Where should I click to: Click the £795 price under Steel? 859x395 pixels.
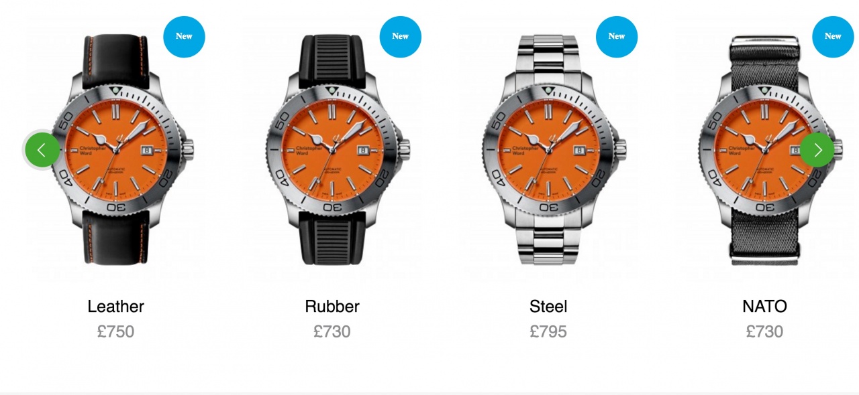pos(548,331)
